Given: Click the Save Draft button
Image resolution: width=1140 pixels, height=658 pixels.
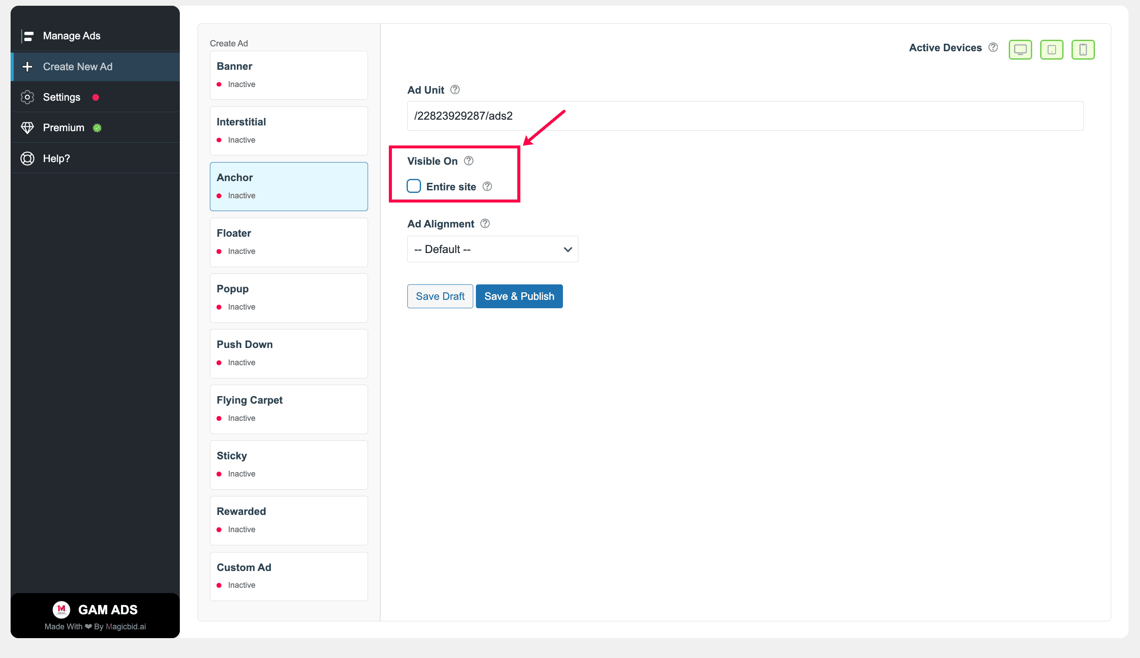Looking at the screenshot, I should (x=440, y=296).
